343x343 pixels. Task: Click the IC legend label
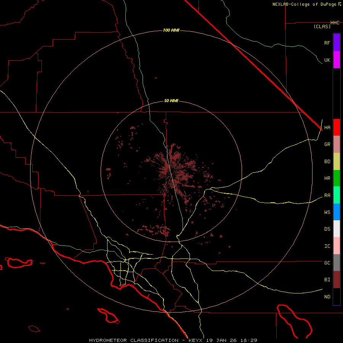tap(327, 246)
